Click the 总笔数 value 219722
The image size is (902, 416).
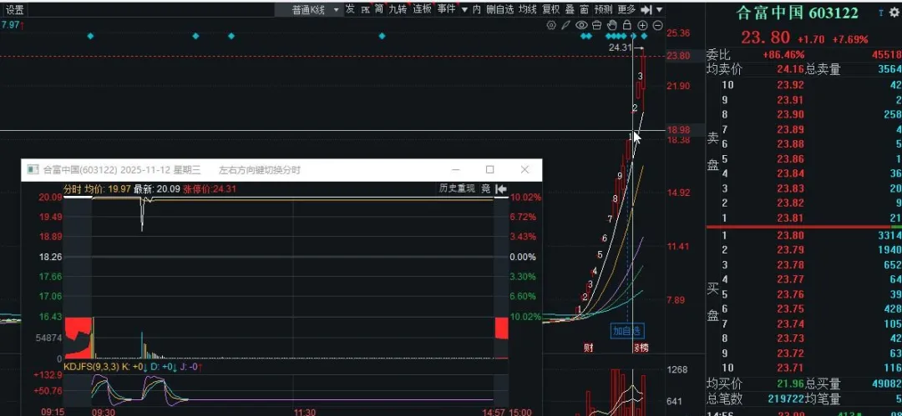pos(784,398)
